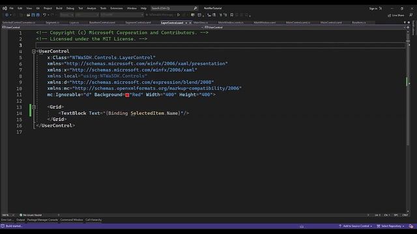The image size is (417, 234).
Task: Switch to the Layer.cs tab
Action: [74, 23]
